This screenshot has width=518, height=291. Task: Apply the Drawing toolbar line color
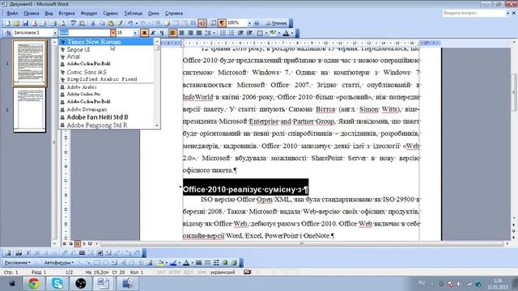coord(173,263)
